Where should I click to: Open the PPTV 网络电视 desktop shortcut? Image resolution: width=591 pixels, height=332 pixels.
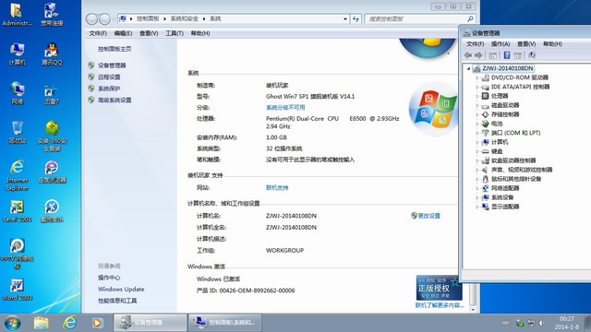(17, 254)
